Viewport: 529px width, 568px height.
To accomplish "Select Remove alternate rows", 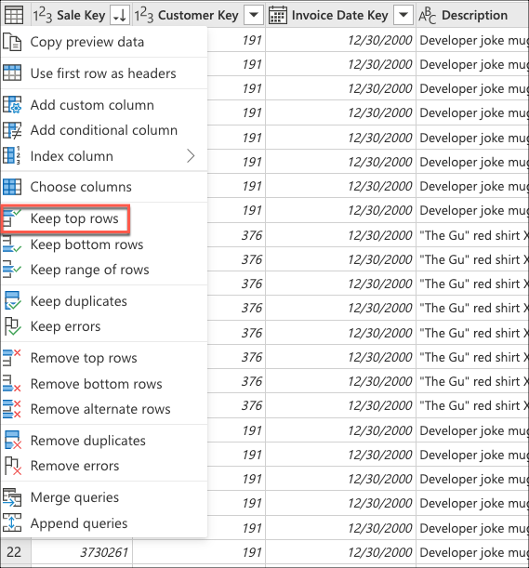I will coord(104,409).
